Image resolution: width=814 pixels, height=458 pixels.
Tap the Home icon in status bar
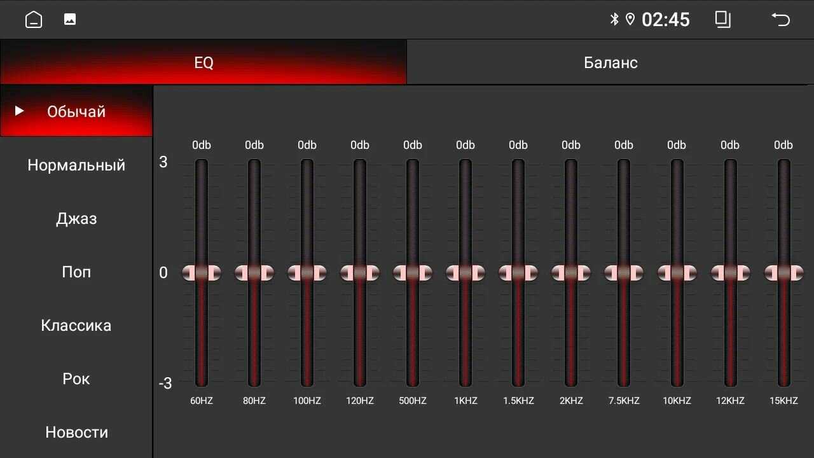[34, 20]
